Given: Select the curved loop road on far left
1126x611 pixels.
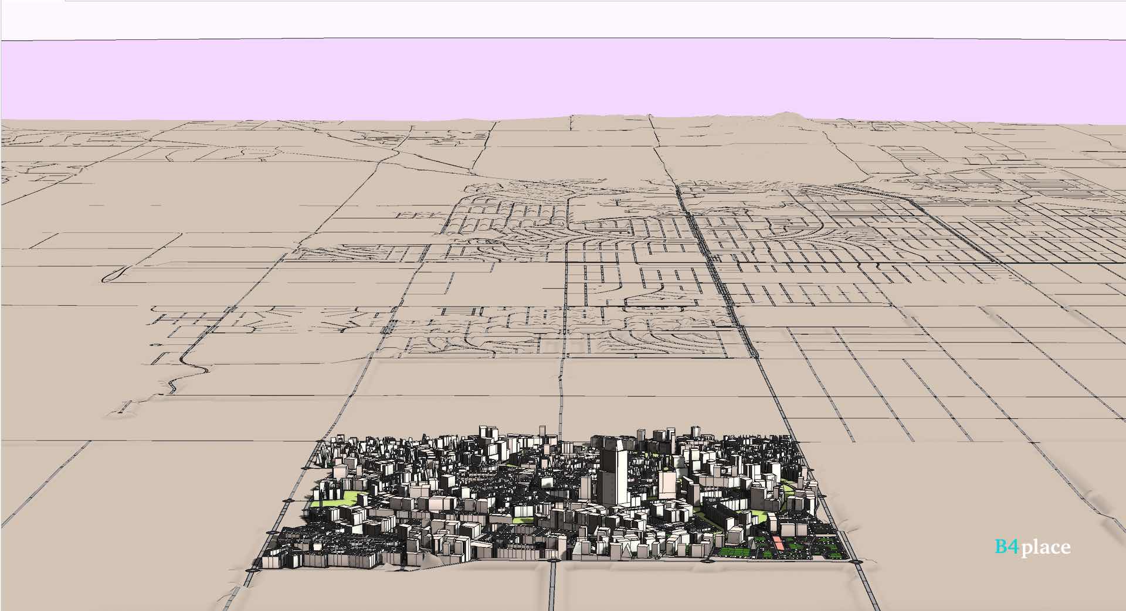Looking at the screenshot, I should point(113,274).
